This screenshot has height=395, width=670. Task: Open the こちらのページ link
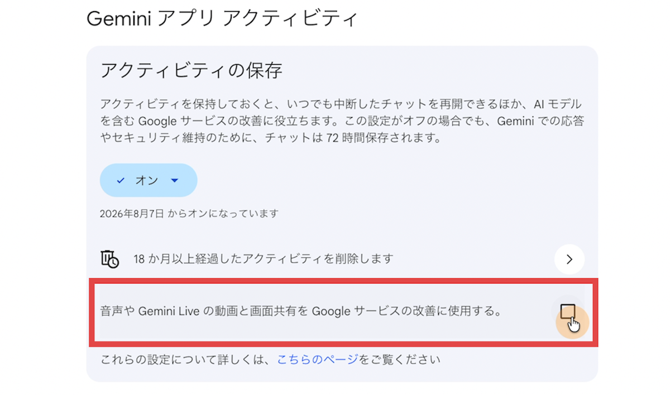click(x=318, y=360)
